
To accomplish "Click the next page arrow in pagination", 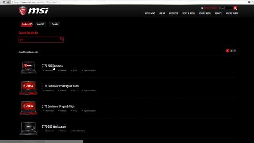I will coord(235,51).
